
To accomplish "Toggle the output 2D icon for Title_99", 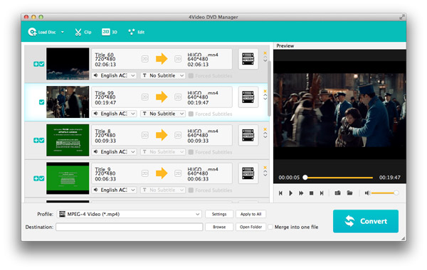I will click(178, 97).
